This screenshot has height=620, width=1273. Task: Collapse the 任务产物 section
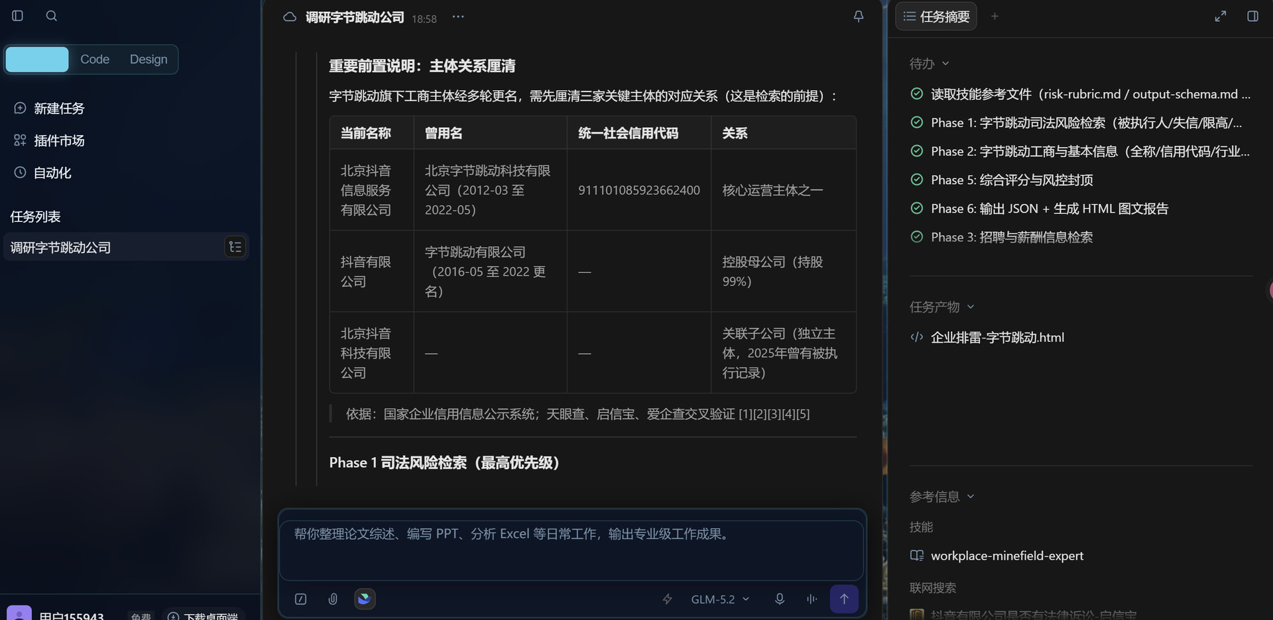tap(942, 307)
